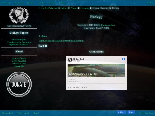Image resolution: width=155 pixels, height=116 pixels.
Task: Open sidebar "From Progressive Evolution" paper link
Action: pyautogui.click(x=19, y=43)
